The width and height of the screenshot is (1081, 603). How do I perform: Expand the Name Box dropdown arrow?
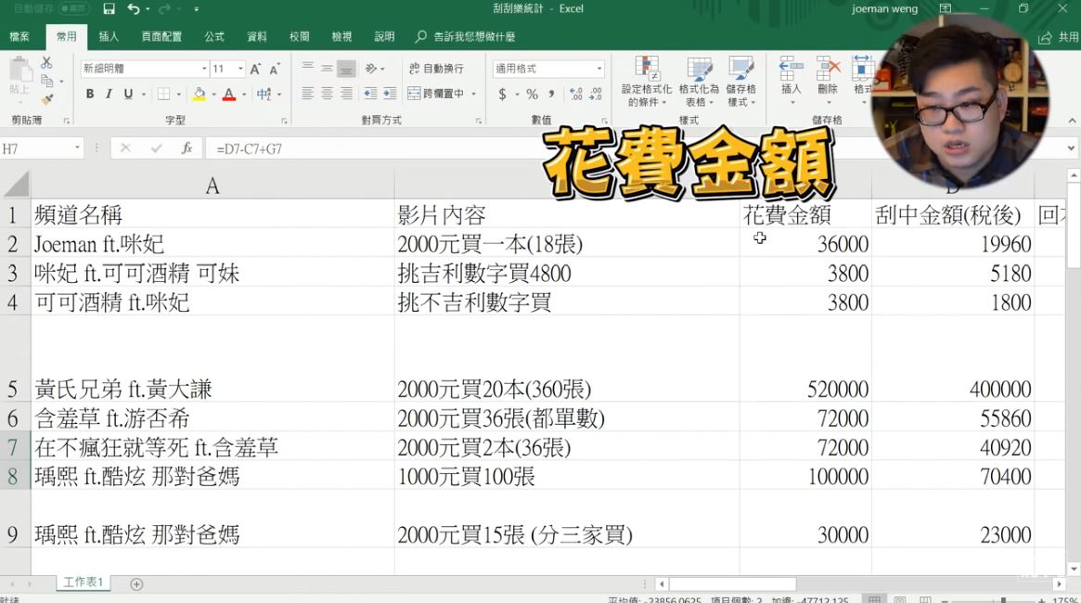77,148
